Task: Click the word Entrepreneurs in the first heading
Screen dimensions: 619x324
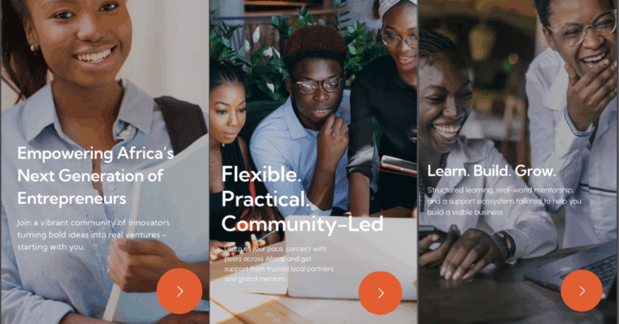Action: click(x=72, y=198)
